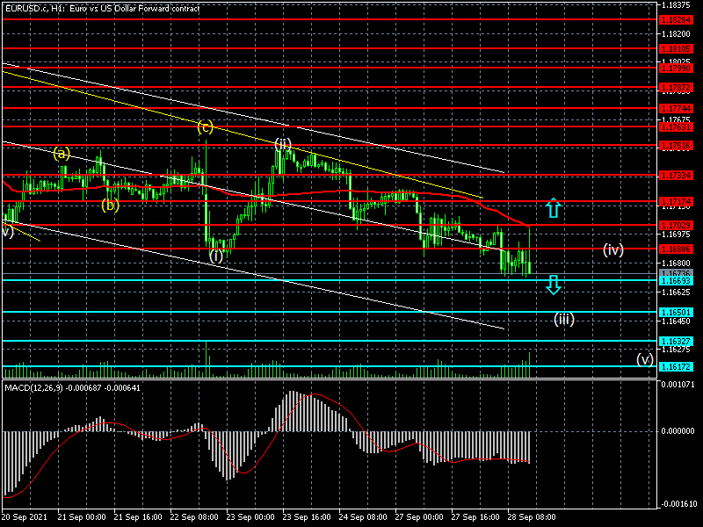Select the white (iv) wave label
Image resolution: width=703 pixels, height=527 pixels.
(612, 249)
